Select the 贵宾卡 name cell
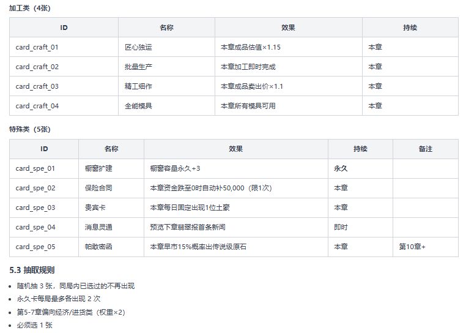Screen dimensions: 466x333 111,208
